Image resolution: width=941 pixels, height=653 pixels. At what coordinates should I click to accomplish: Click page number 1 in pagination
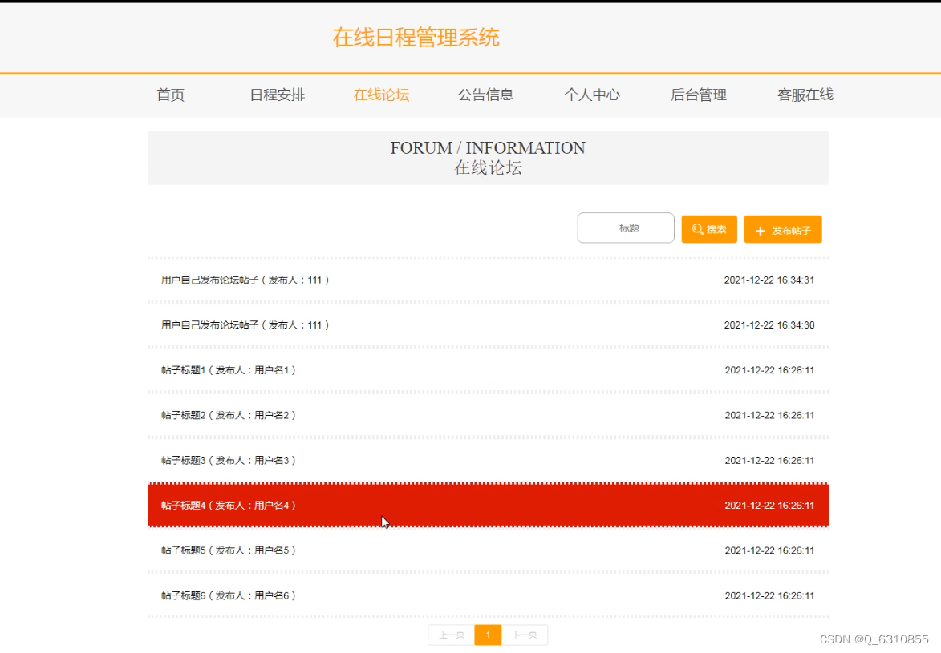[x=488, y=634]
